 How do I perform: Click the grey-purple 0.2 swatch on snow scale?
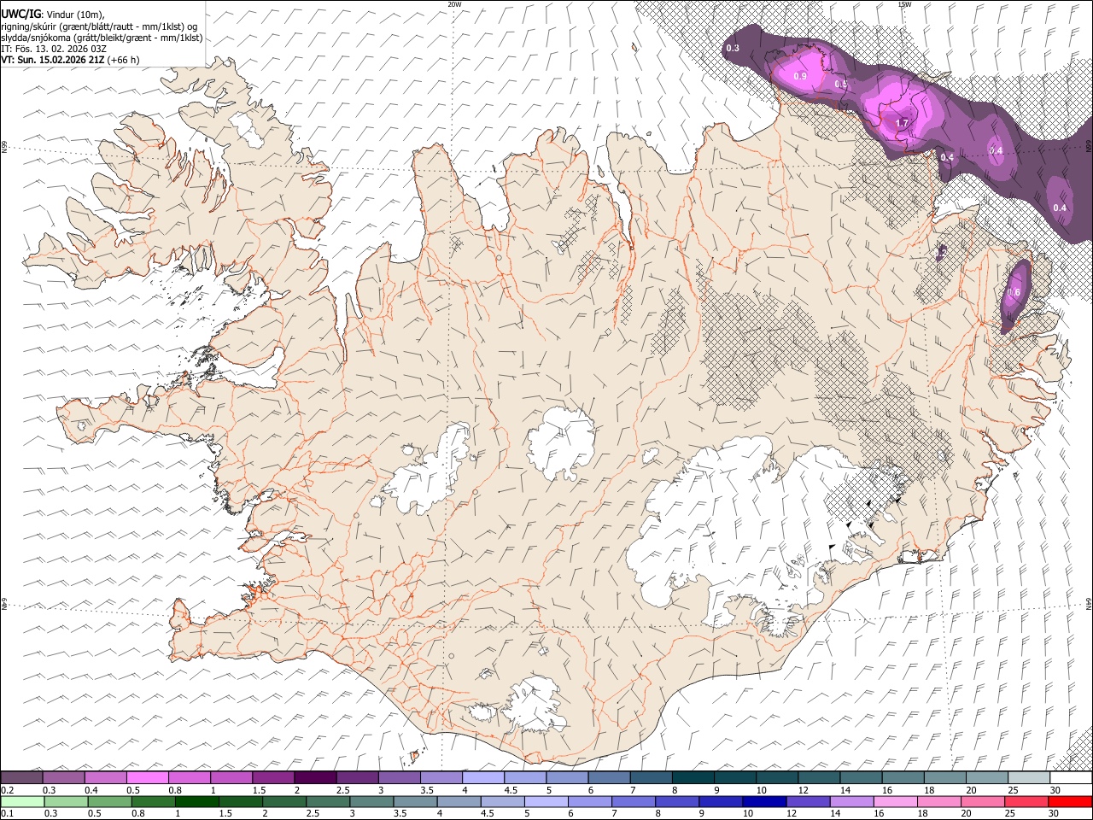point(21,778)
